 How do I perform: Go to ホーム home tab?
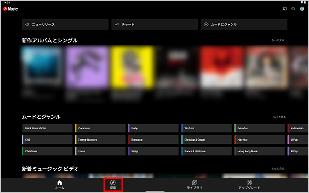point(60,185)
